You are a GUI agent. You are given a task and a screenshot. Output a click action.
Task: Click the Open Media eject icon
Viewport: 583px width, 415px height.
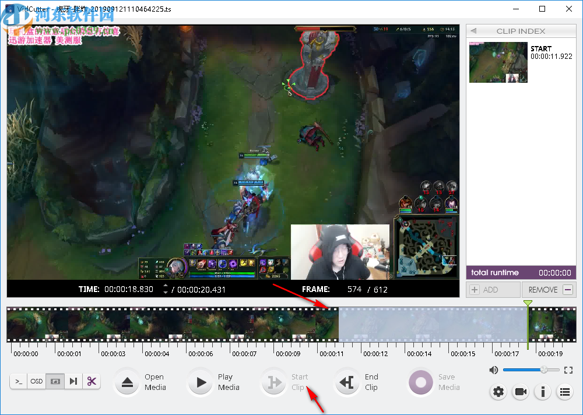[x=127, y=382]
